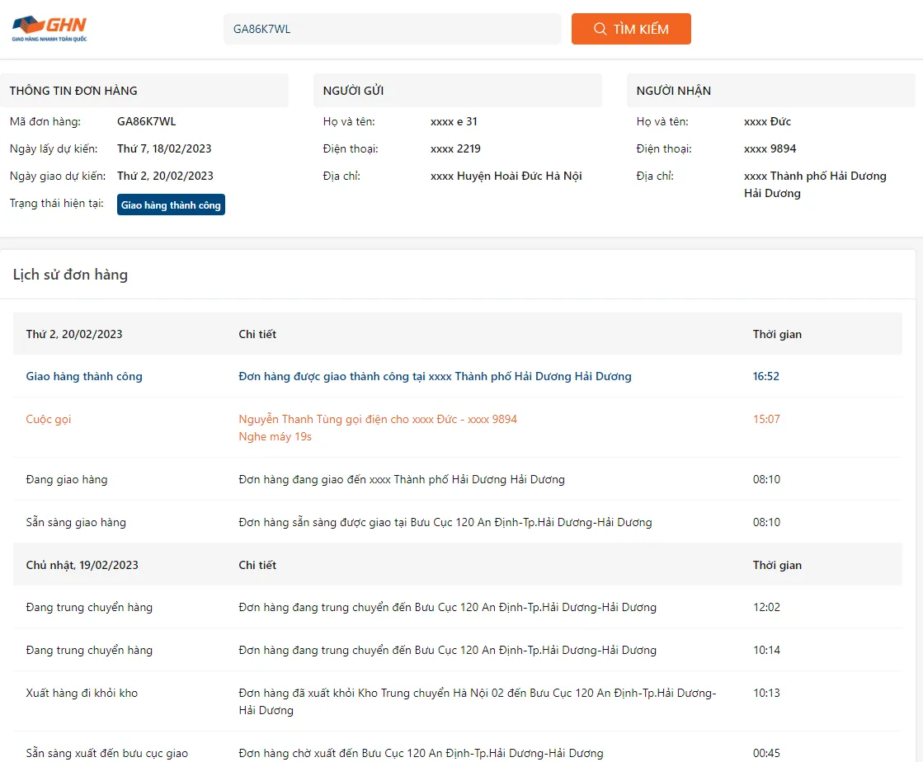Screen dimensions: 923x762
Task: Select the 'Thứ 2, 20/02/2023' date header
Action: (74, 334)
